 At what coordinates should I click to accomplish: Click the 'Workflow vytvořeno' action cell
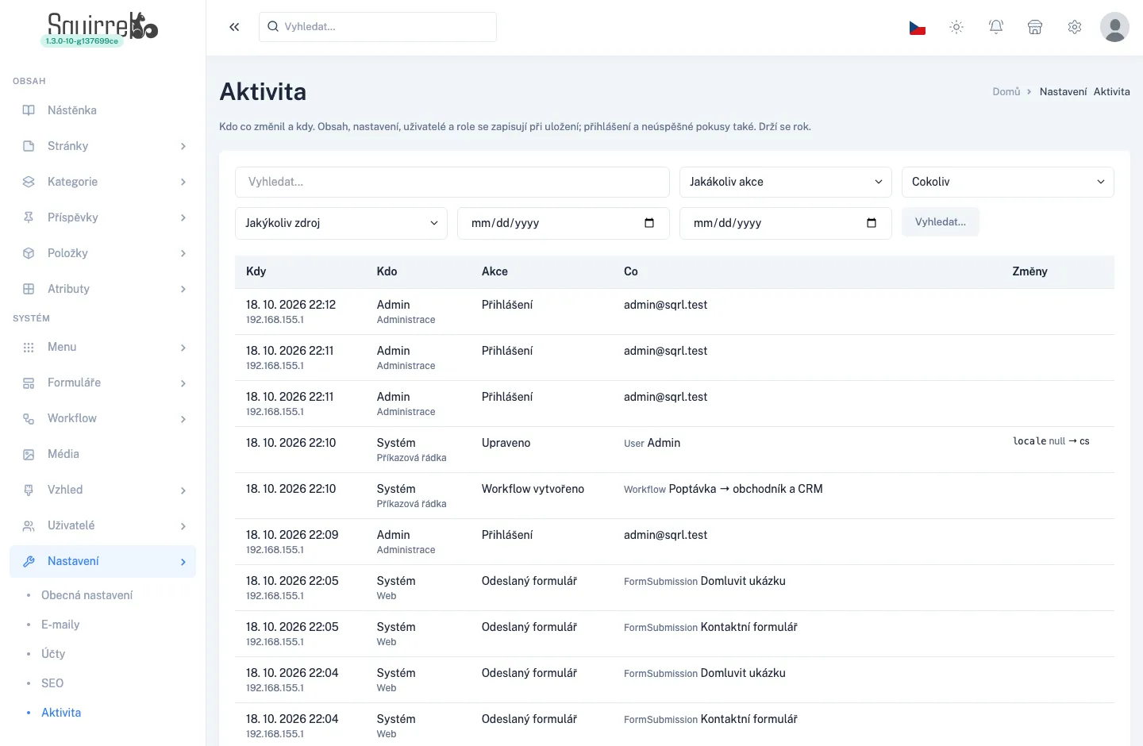533,489
